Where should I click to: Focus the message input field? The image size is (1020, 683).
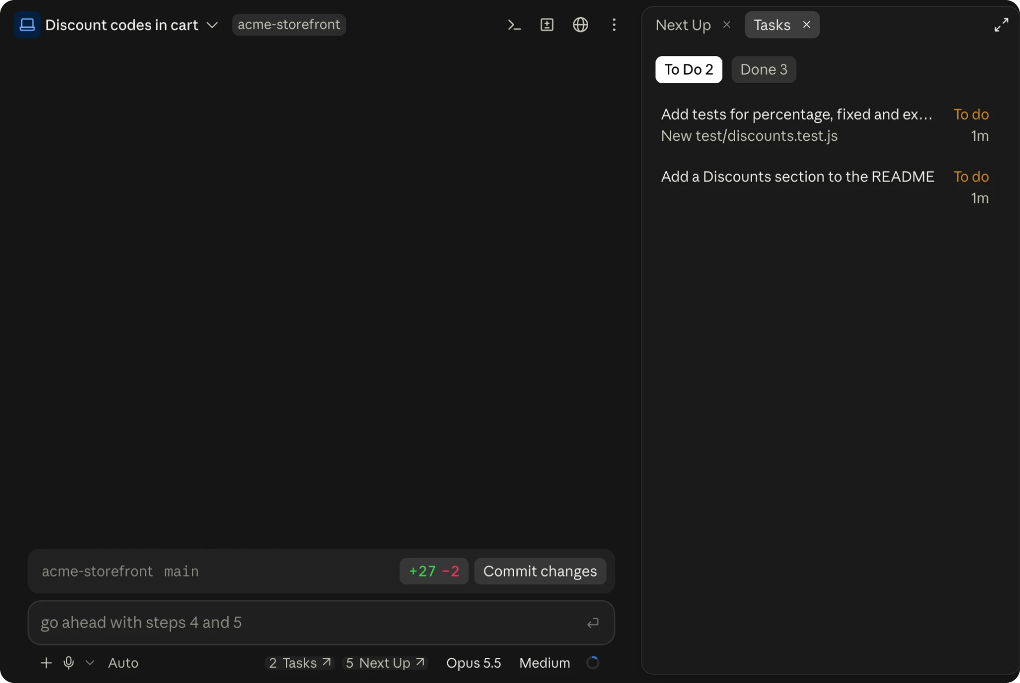coord(321,623)
